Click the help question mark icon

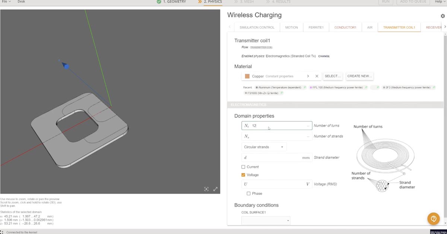(433, 219)
